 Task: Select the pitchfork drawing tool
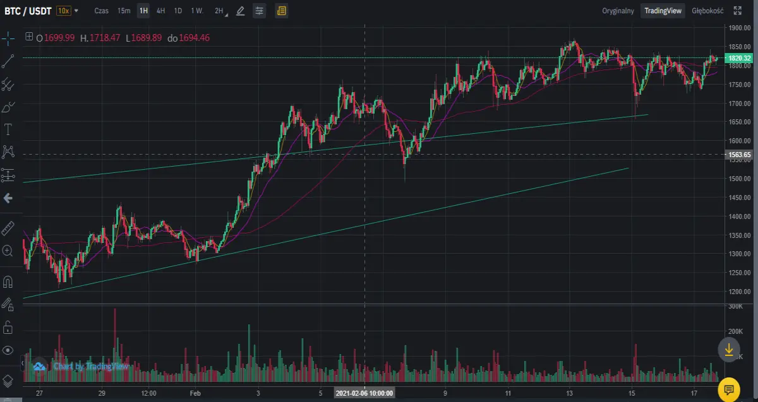point(8,83)
